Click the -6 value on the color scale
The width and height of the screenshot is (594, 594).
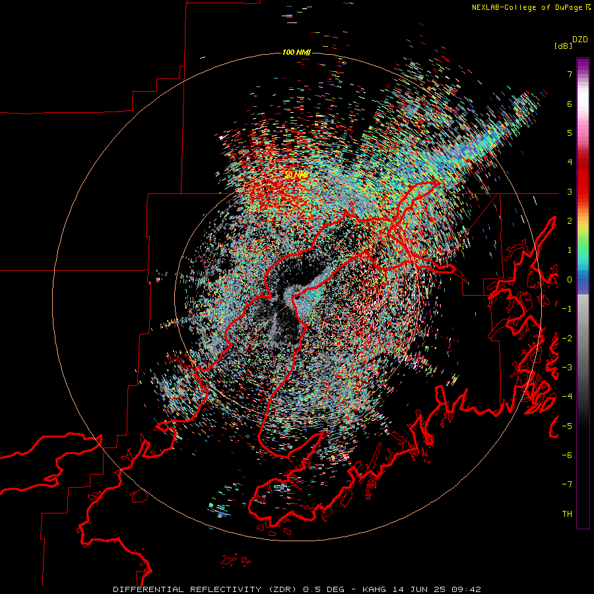click(567, 455)
